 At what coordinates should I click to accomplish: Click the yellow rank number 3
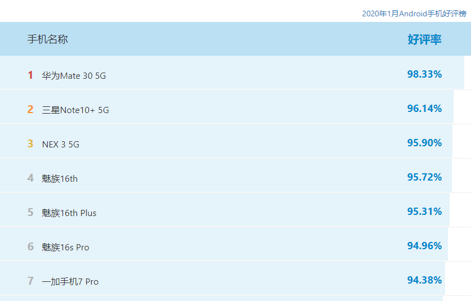tap(30, 143)
